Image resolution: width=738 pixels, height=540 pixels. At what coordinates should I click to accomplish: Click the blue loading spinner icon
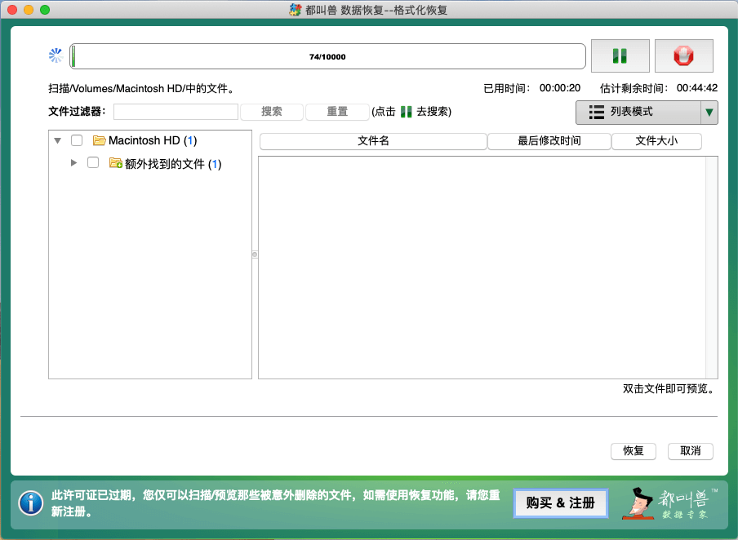(56, 55)
